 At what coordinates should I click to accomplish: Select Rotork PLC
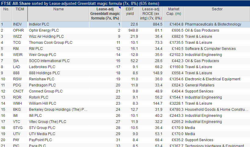point(38,97)
